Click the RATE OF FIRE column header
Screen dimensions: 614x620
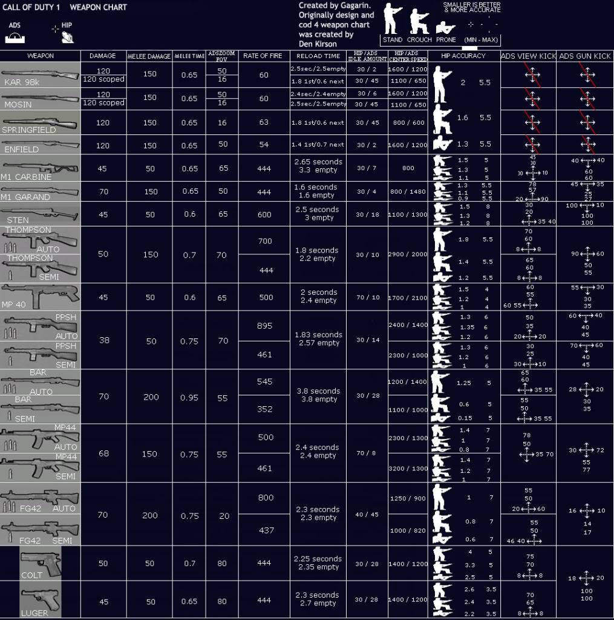[263, 56]
